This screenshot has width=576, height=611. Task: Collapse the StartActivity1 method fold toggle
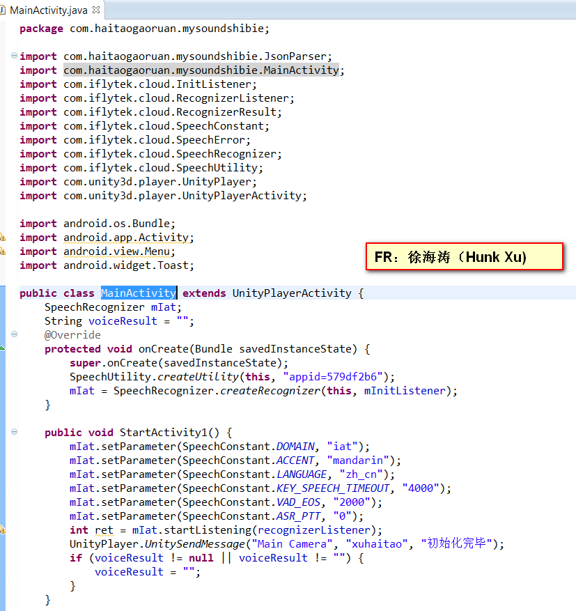pos(14,432)
